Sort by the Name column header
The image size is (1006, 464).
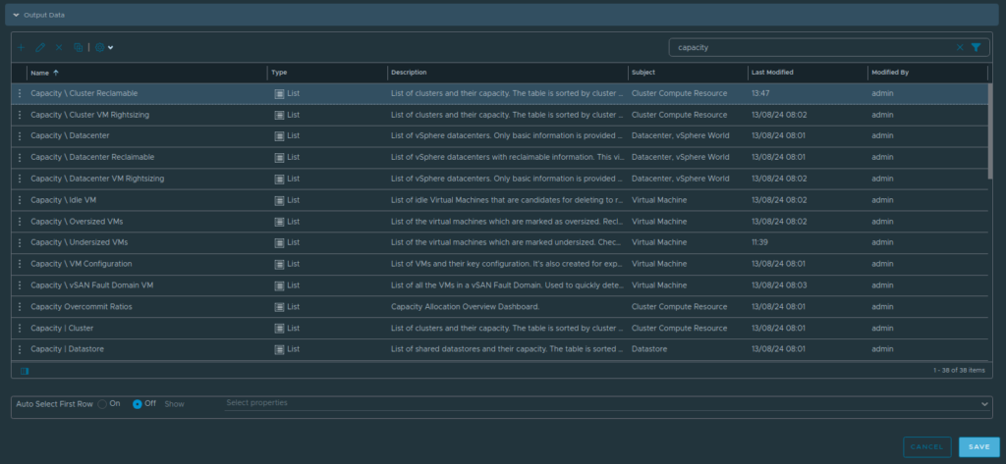pos(39,73)
